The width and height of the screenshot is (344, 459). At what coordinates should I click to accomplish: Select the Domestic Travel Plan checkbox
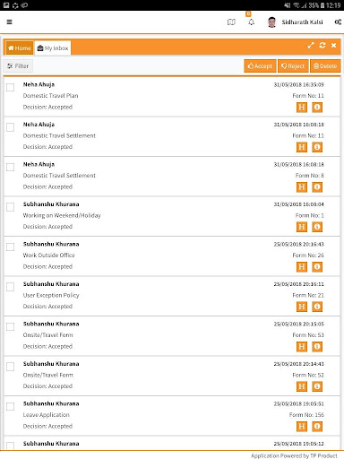click(x=10, y=87)
